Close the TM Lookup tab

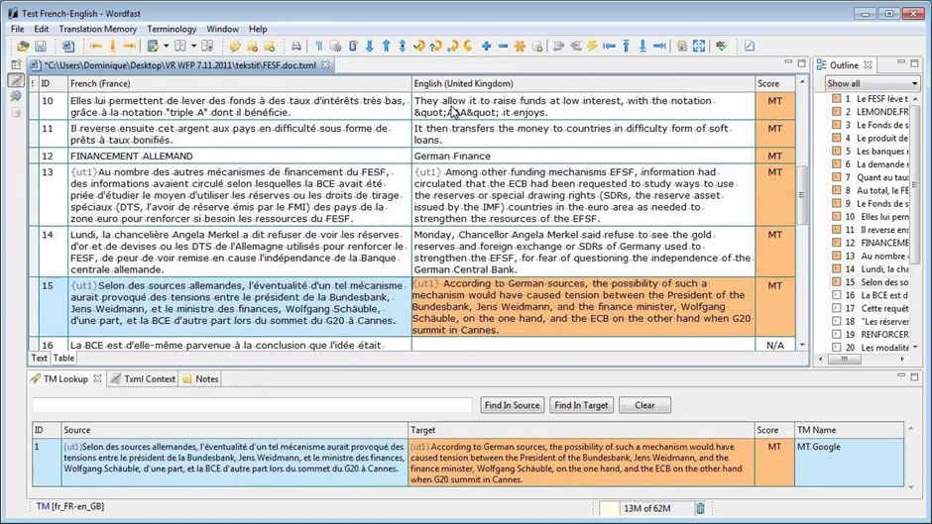point(97,378)
